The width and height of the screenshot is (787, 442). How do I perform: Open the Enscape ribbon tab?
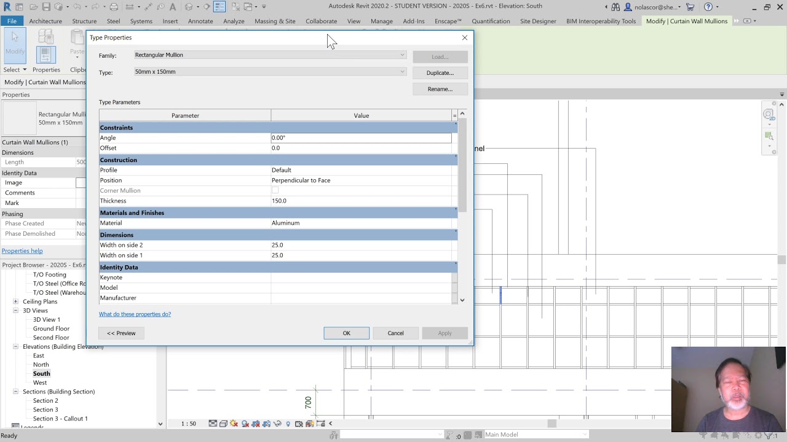[x=448, y=21]
